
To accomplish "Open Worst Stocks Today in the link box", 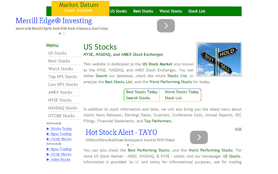I will tap(182, 92).
